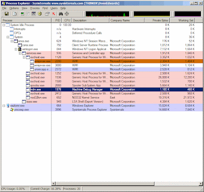Open System Information from the toolbar
The image size is (204, 192).
(22, 14)
